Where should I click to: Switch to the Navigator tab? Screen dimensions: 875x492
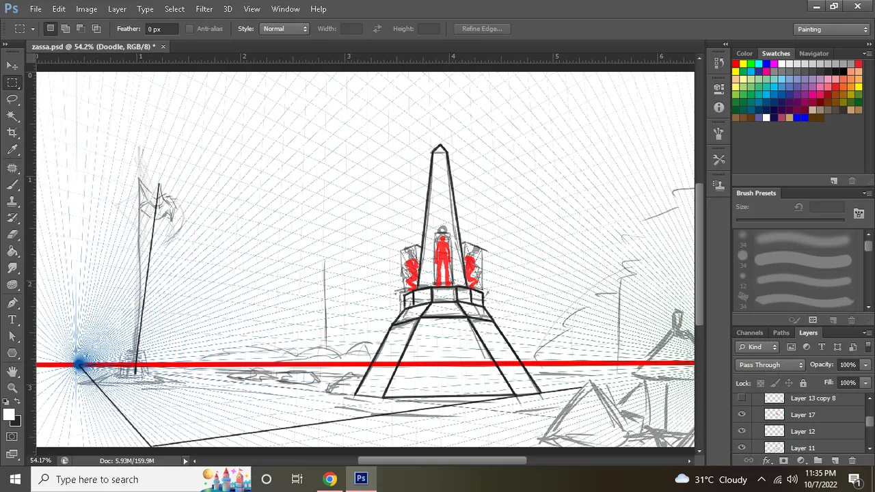[813, 53]
